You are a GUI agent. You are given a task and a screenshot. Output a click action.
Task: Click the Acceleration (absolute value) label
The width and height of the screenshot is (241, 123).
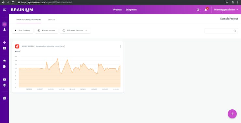[50, 47]
